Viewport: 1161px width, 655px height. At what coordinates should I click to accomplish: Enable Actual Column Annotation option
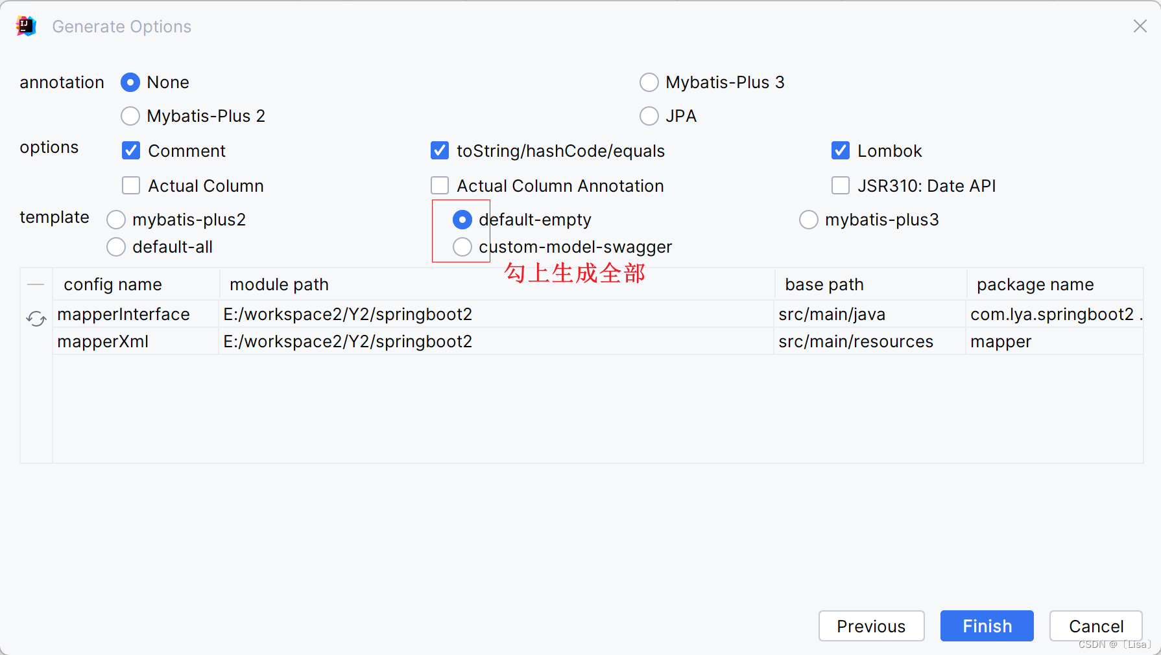click(x=439, y=185)
